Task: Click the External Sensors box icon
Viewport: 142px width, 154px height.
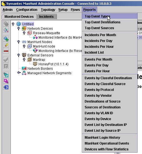Action: click(x=24, y=55)
